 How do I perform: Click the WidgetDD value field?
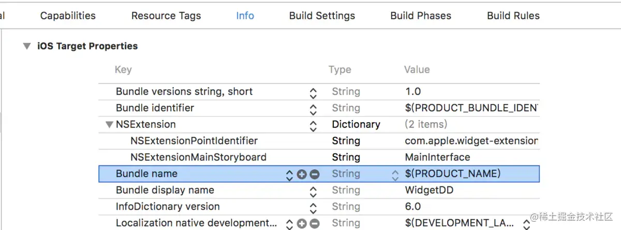(429, 190)
